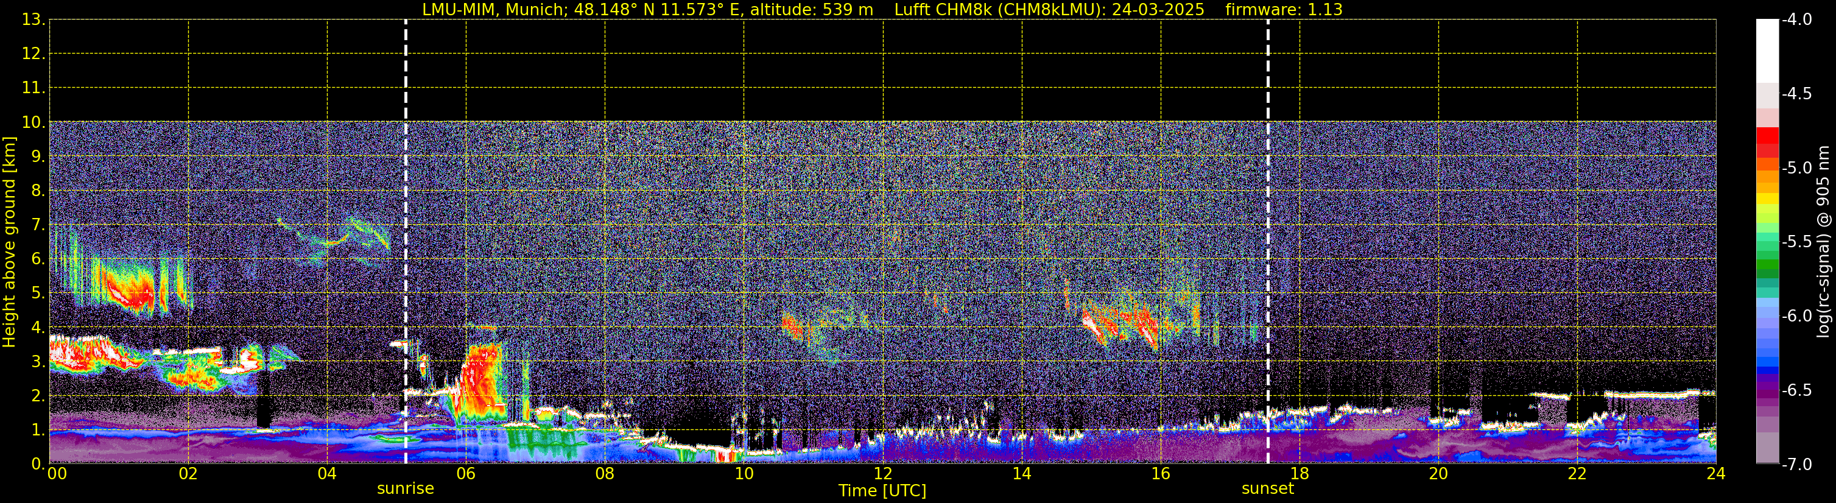Click the time axis tick label '02'
Image resolution: width=1836 pixels, height=503 pixels.
[188, 474]
